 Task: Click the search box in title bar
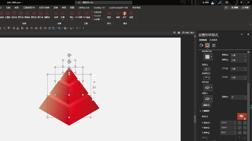click(104, 2)
